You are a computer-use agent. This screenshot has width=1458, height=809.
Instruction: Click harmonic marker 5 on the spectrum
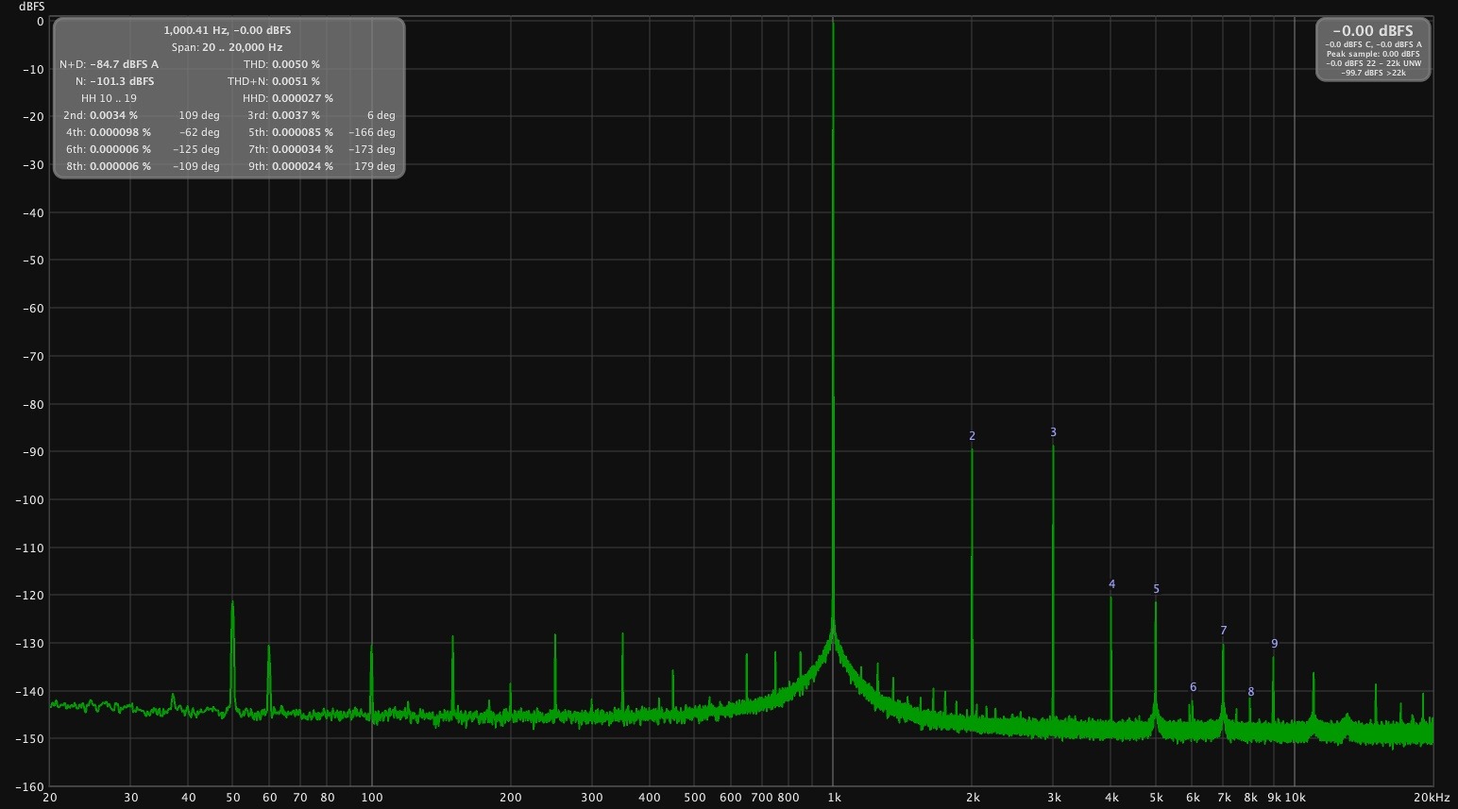[1156, 589]
